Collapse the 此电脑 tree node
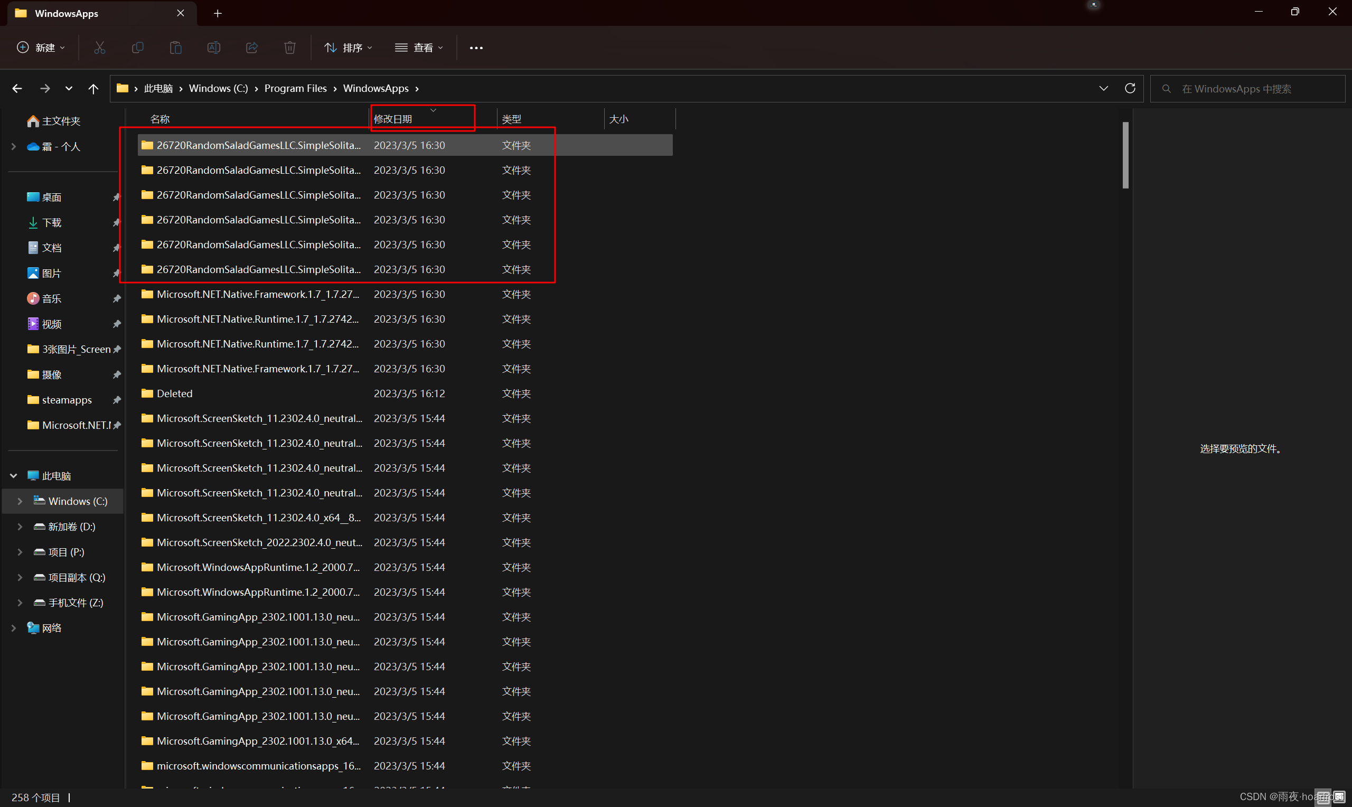 pos(14,476)
